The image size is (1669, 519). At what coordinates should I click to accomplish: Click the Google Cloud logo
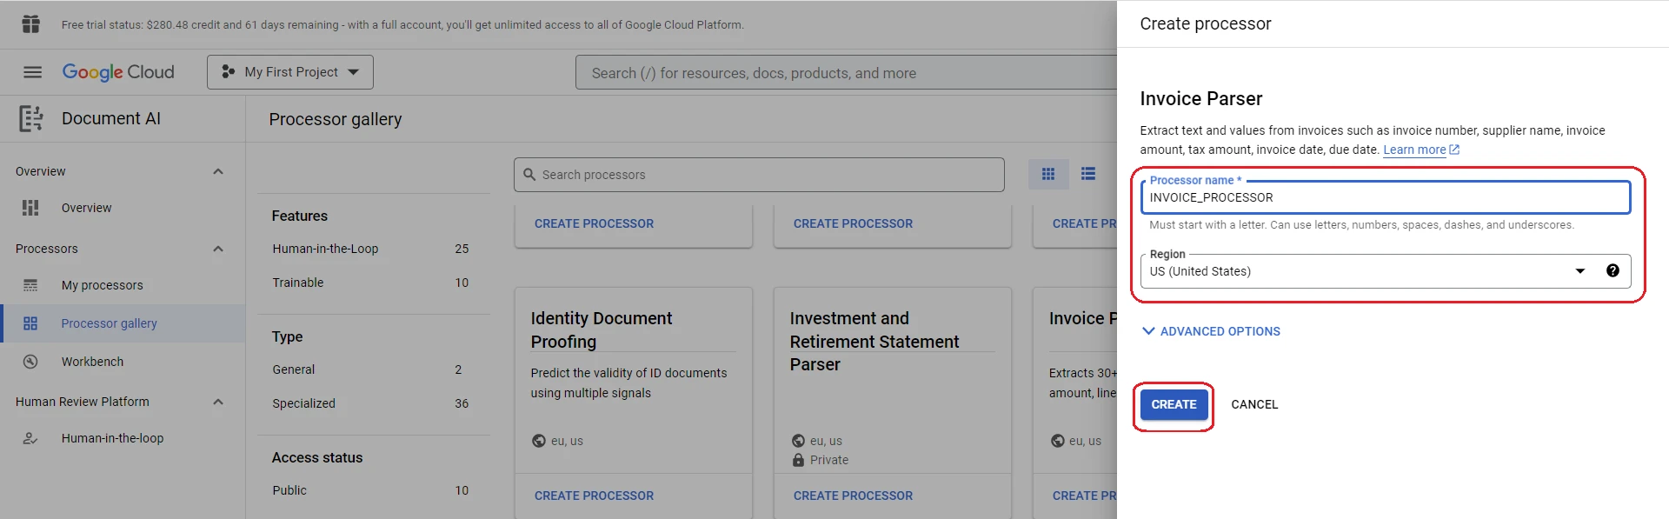[x=118, y=72]
